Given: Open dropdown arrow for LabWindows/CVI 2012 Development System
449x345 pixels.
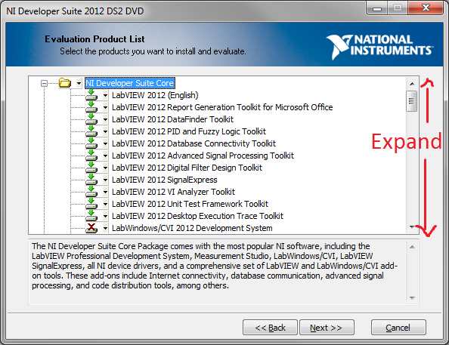Looking at the screenshot, I should coord(105,228).
